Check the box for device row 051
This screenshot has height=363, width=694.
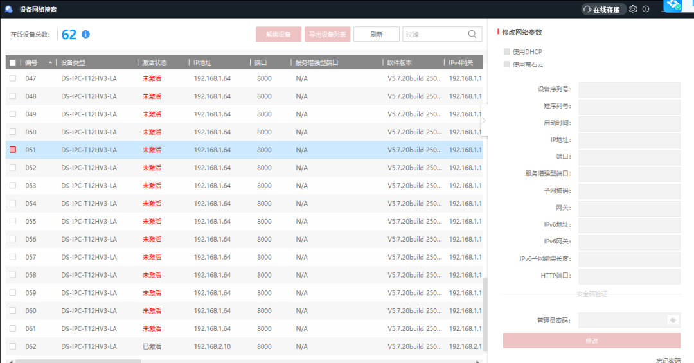tap(13, 150)
